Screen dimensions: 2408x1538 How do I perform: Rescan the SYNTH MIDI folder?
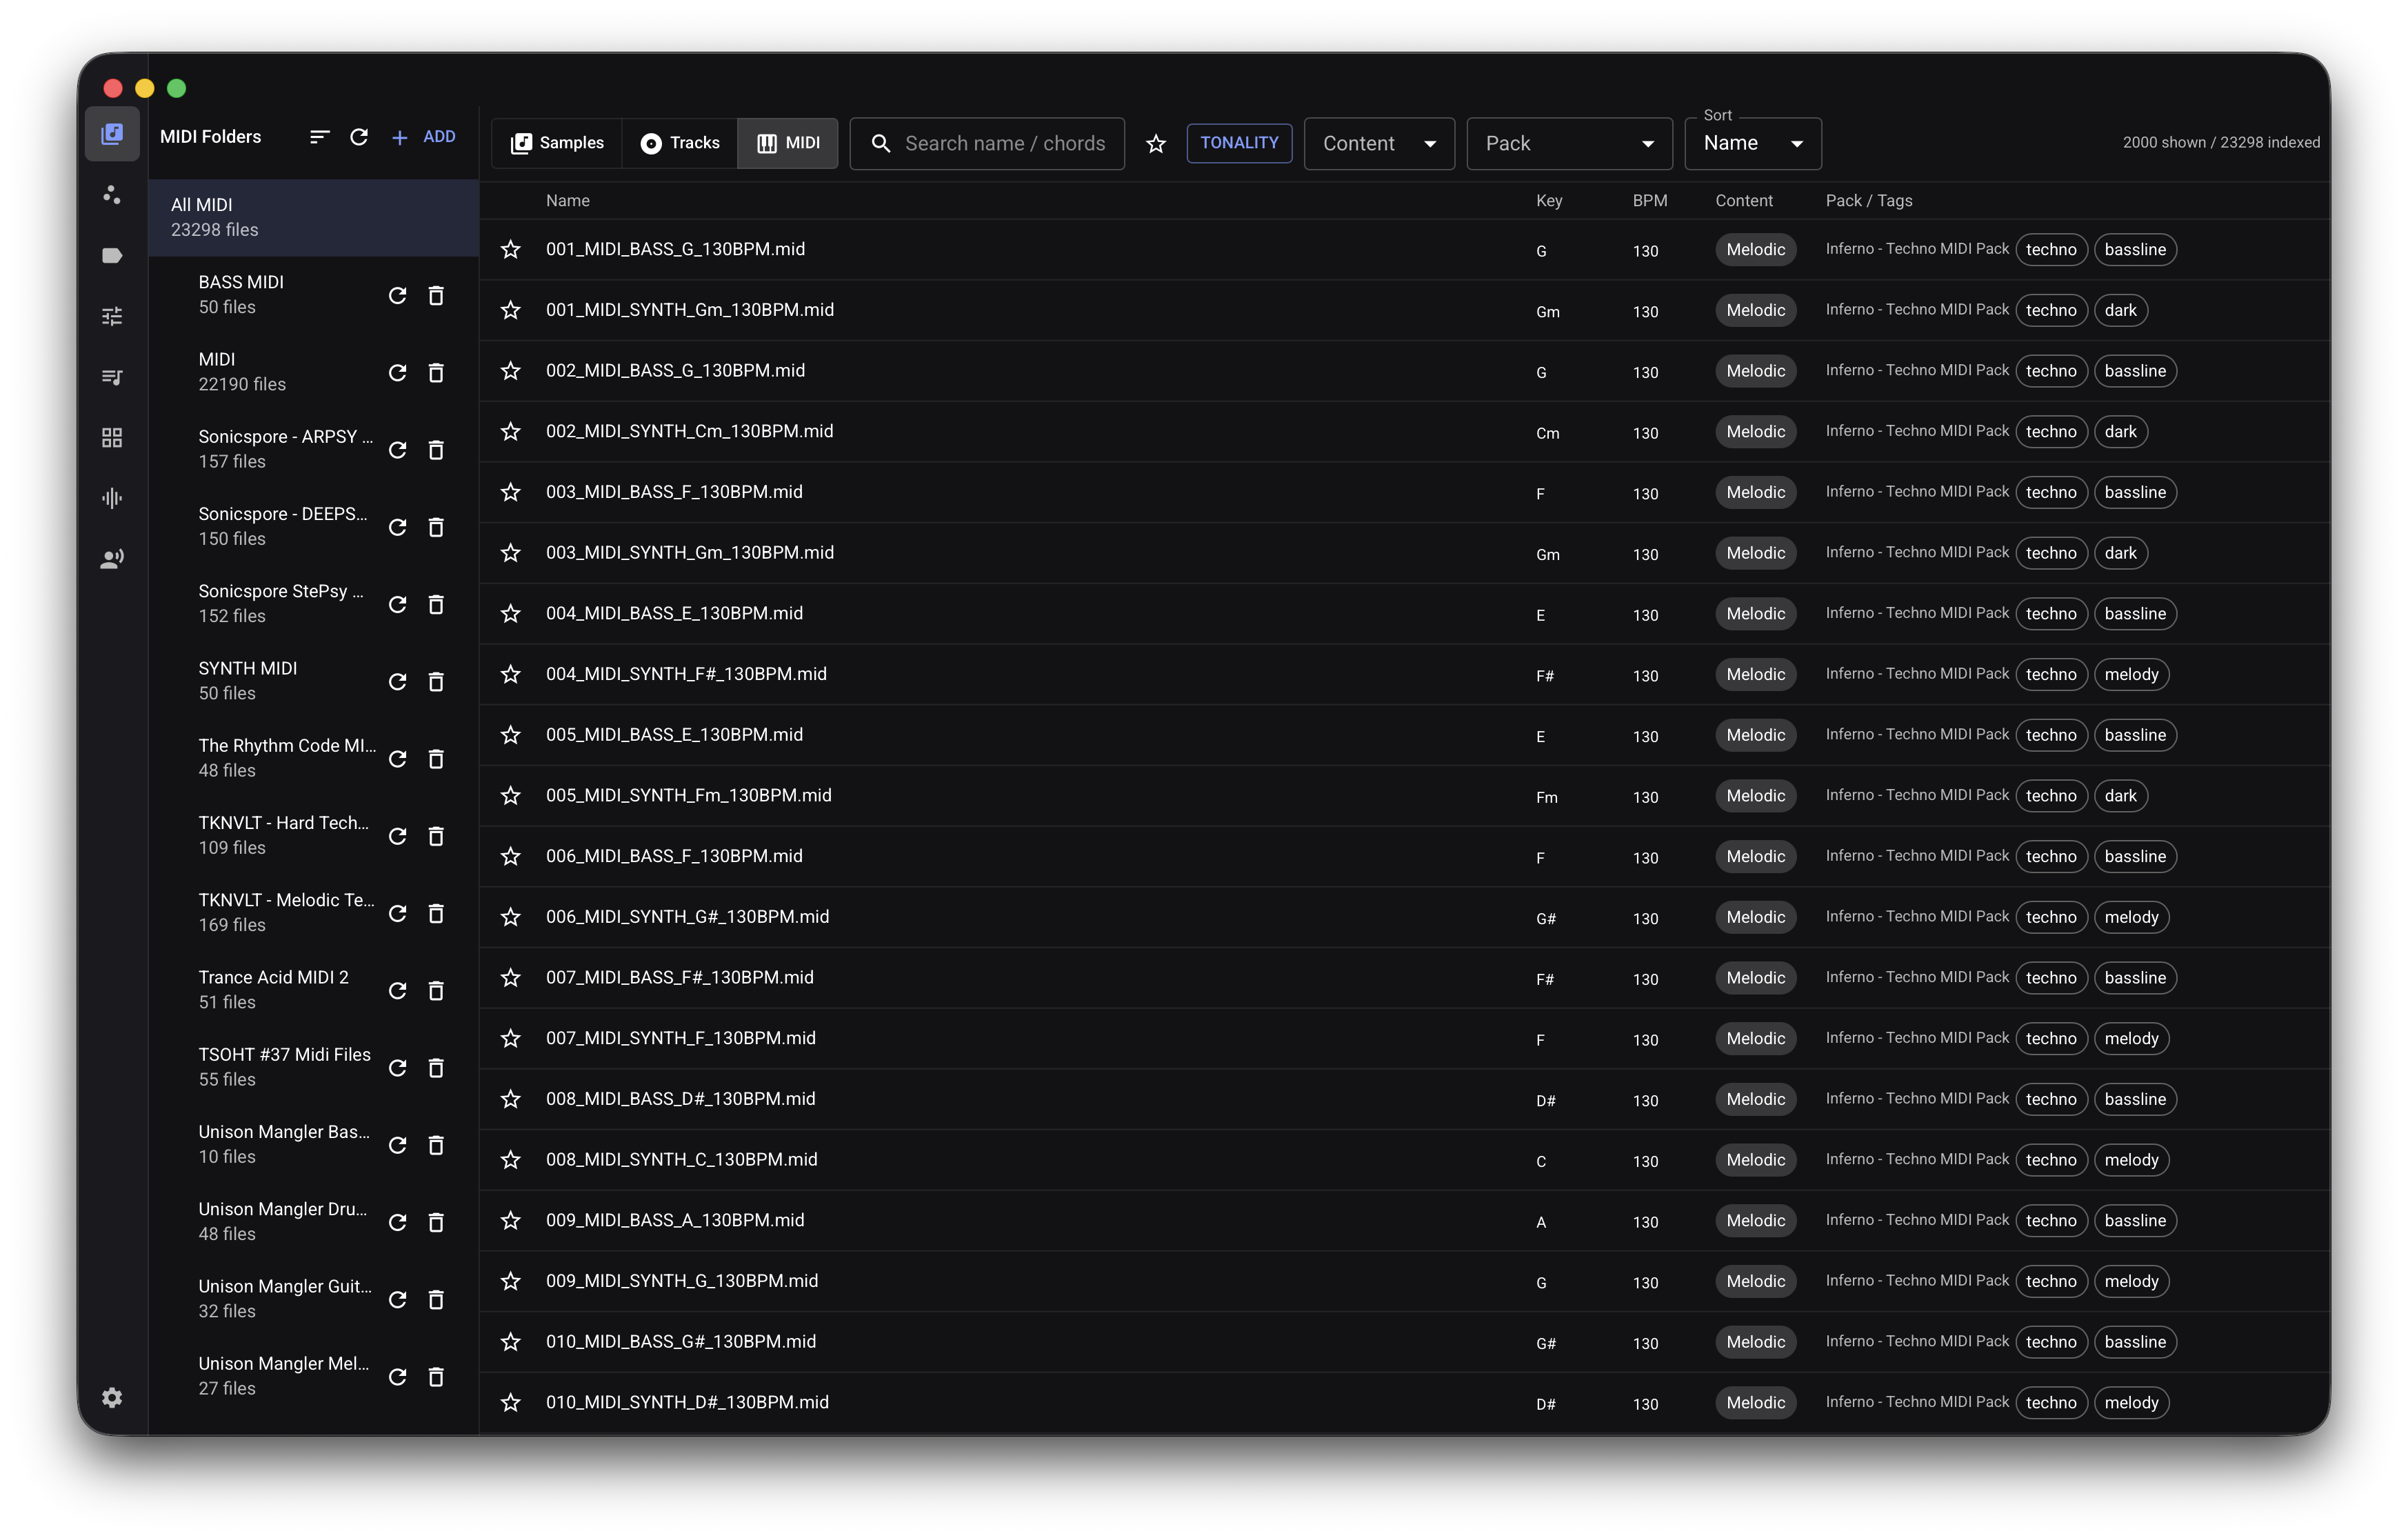(x=397, y=681)
